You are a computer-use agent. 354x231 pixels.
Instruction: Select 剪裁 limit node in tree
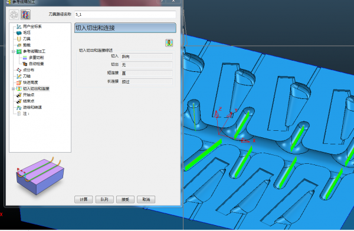click(x=27, y=45)
